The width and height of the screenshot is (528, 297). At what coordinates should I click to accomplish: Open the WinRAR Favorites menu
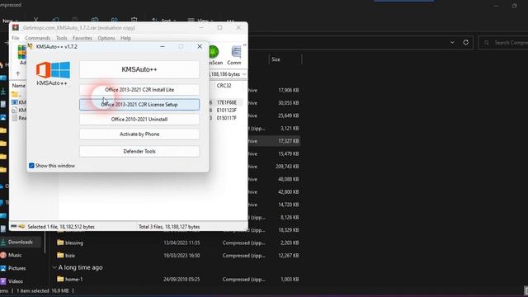[82, 38]
